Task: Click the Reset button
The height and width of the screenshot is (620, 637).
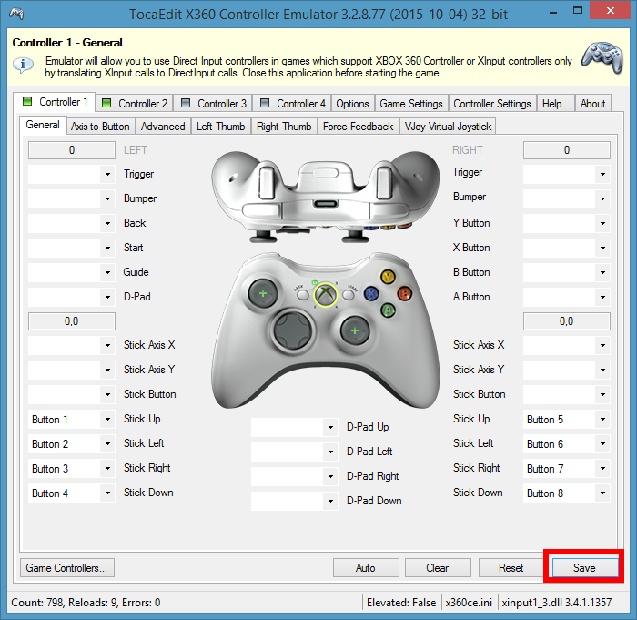Action: [511, 567]
